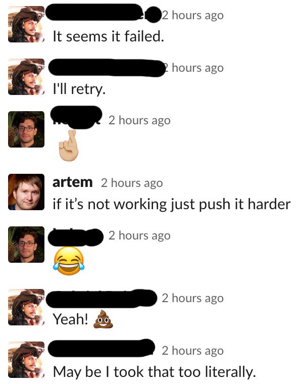Click the crossed fingers emoji
The image size is (302, 384).
tap(69, 146)
